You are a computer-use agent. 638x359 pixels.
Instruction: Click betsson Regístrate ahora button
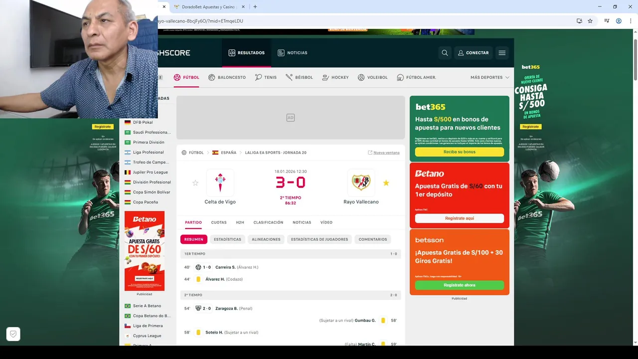coord(460,285)
